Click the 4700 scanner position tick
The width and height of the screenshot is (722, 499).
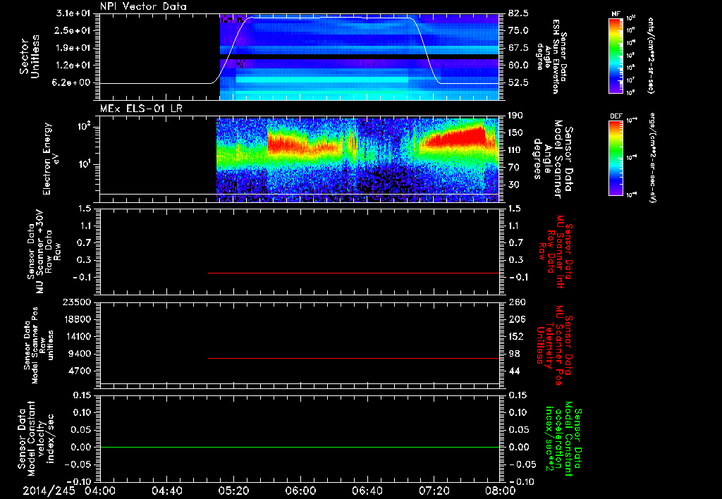[x=80, y=371]
